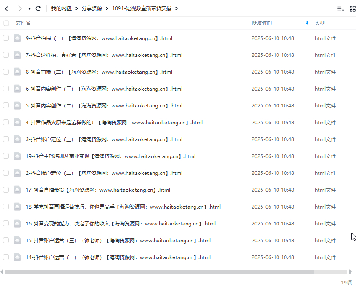Select file name 7-抖音这样拍，真好看 html
Screen dimensions: 356x287
(104, 55)
